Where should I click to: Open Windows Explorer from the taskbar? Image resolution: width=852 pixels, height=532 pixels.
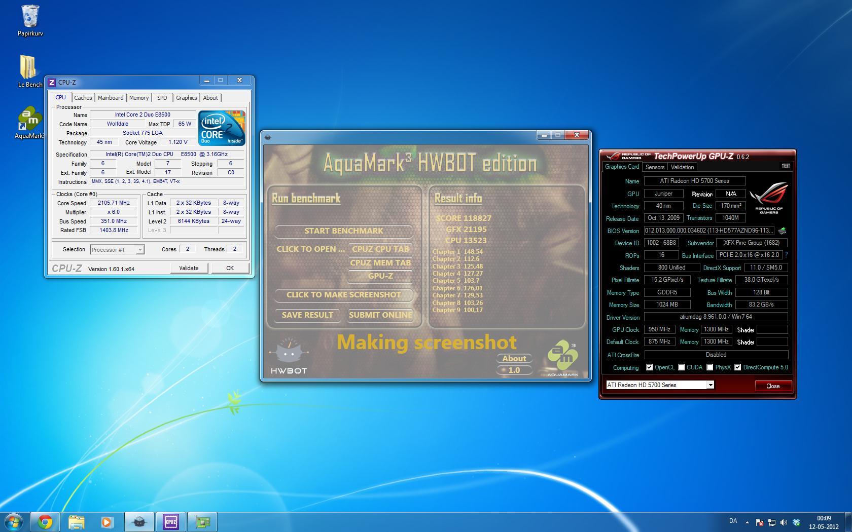click(77, 522)
